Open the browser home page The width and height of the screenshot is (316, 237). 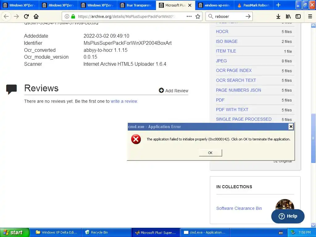[36, 16]
